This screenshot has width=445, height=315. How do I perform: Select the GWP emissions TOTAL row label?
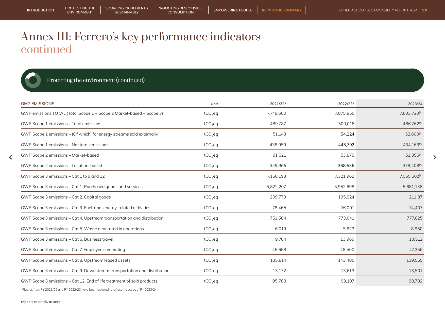[x=92, y=113]
